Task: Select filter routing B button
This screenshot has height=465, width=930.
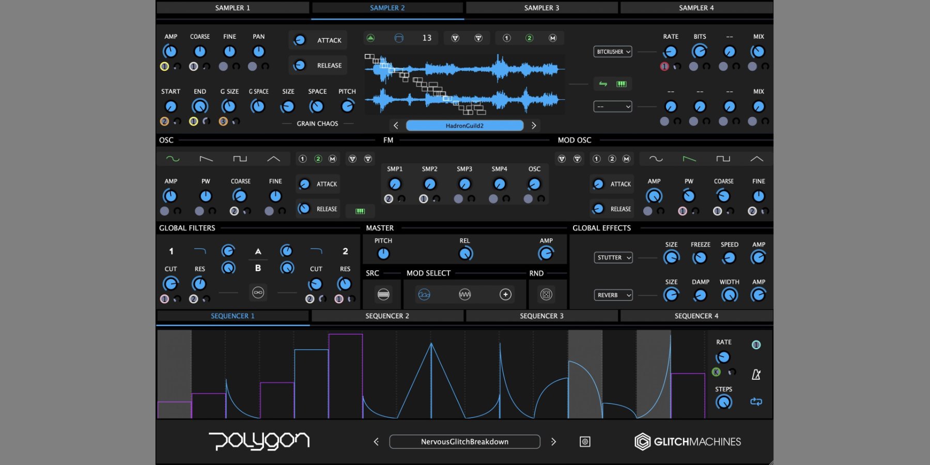Action: point(258,268)
